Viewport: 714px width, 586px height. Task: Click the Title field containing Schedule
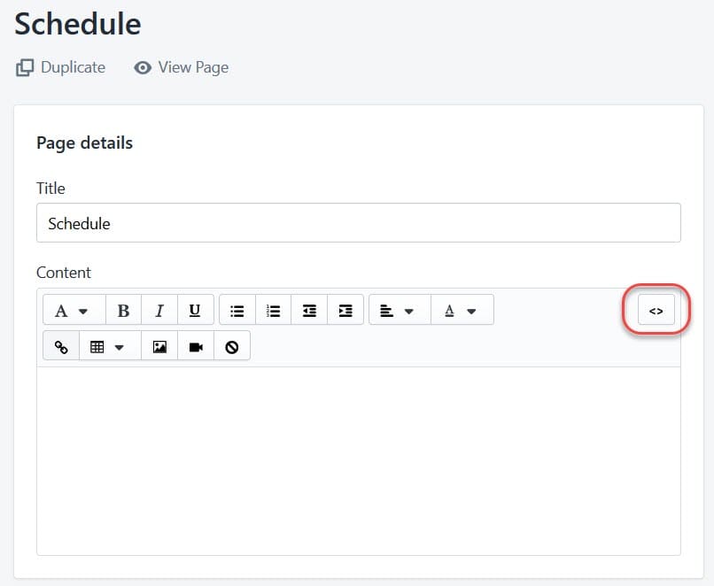(x=358, y=223)
